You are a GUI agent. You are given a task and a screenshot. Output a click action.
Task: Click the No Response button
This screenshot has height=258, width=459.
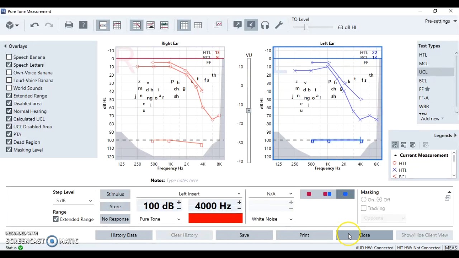tap(115, 219)
